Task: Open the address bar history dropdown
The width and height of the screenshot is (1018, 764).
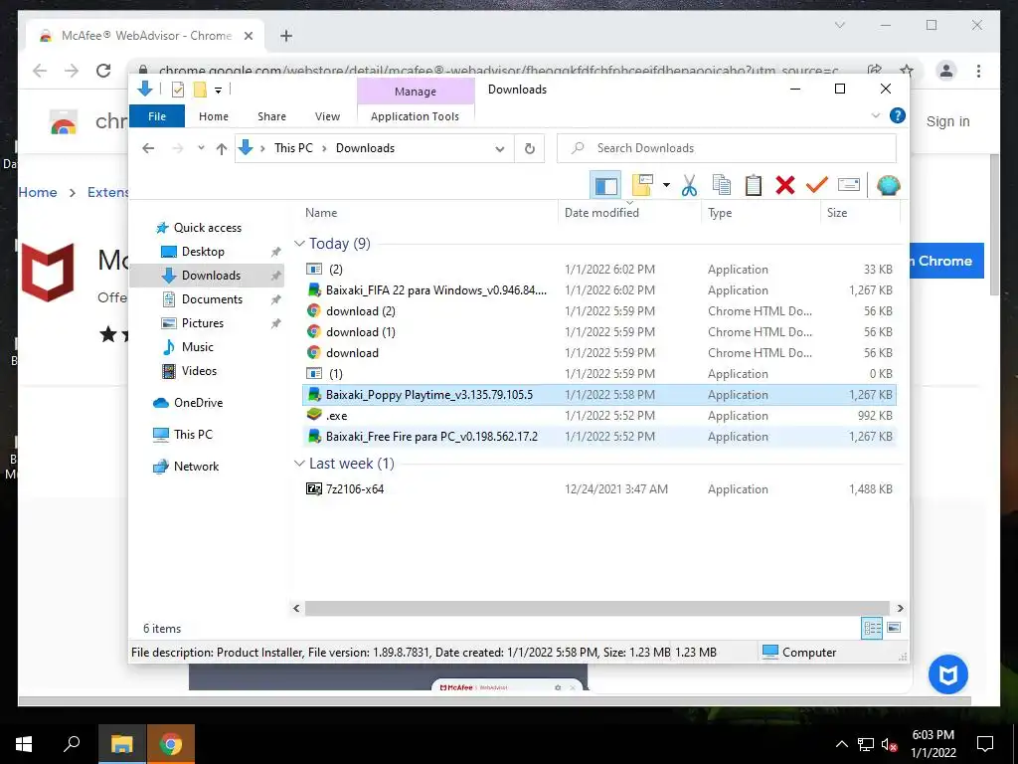Action: coord(500,149)
